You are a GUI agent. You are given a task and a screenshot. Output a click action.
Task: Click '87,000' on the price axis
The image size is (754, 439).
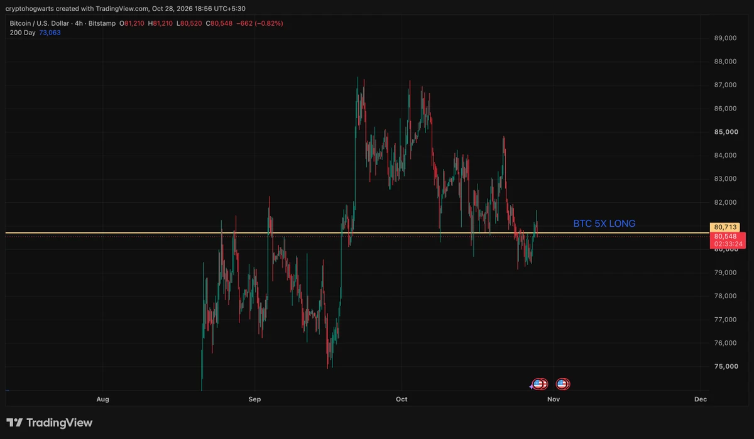[726, 85]
